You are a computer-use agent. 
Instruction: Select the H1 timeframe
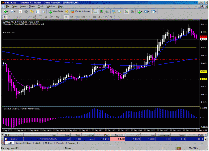(x=89, y=17)
